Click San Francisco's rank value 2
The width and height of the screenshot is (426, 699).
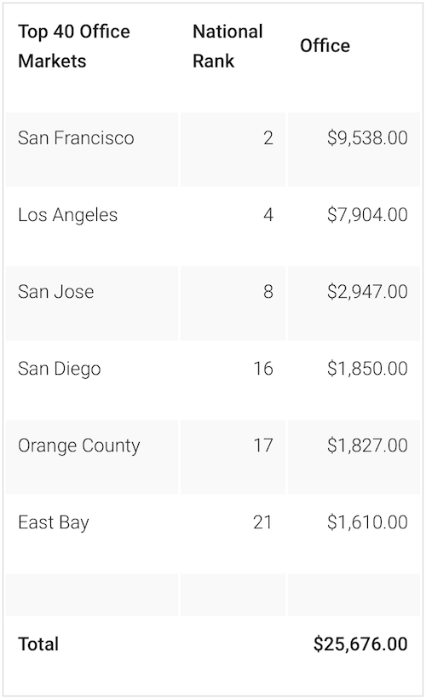point(268,137)
